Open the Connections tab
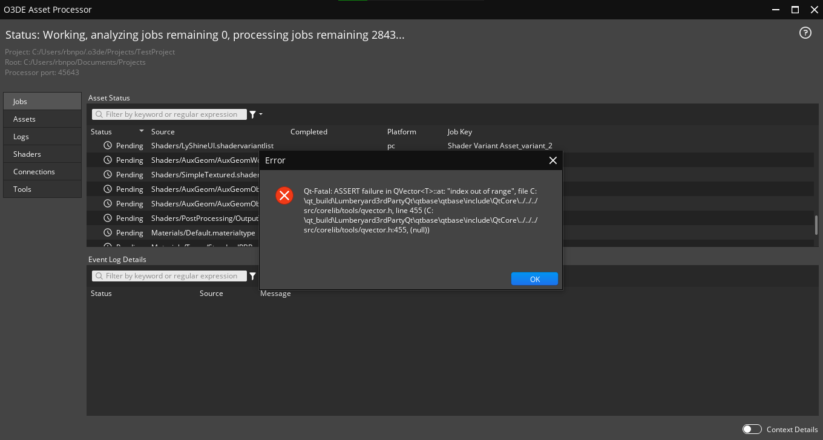Image resolution: width=823 pixels, height=440 pixels. [x=42, y=171]
